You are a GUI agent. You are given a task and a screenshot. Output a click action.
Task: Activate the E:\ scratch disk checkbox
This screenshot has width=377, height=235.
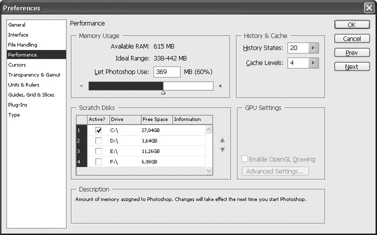98,151
